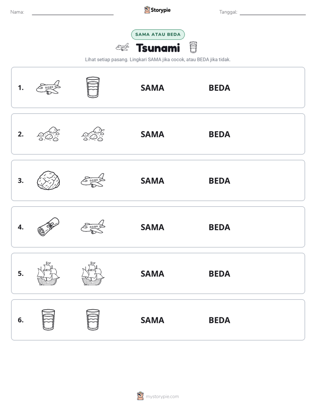Click the SAMA ATAU BEDA badge

158,35
